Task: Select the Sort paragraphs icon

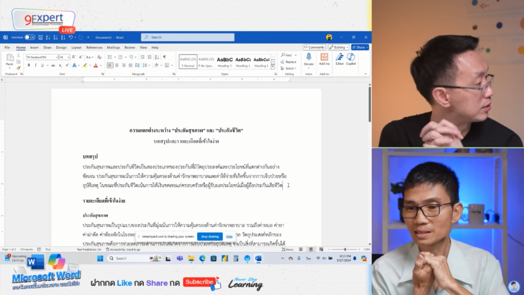Action: (156, 57)
